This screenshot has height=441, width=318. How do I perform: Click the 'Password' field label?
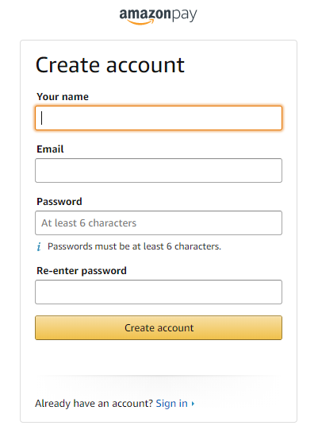coord(59,201)
